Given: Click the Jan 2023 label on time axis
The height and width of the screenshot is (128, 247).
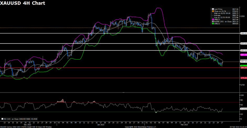Looking at the screenshot, I should click(101, 125).
